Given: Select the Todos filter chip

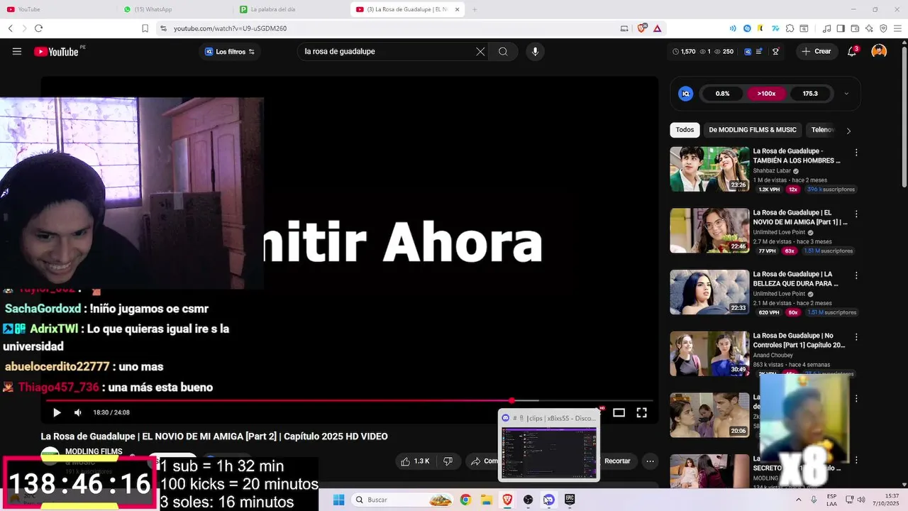Looking at the screenshot, I should (685, 130).
